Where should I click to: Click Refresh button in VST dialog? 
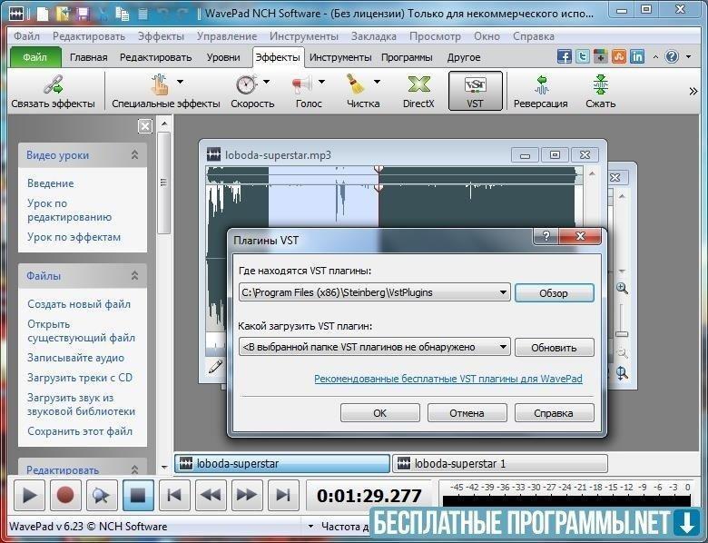click(x=554, y=348)
